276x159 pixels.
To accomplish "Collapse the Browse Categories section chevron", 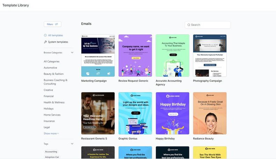I will point(72,53).
